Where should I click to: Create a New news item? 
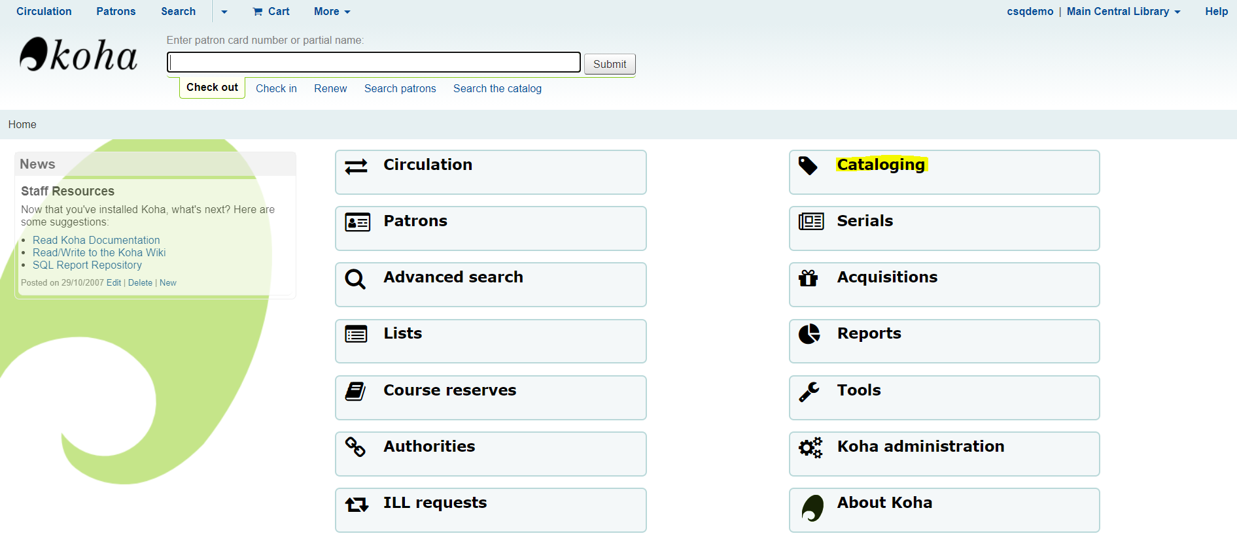pyautogui.click(x=168, y=283)
